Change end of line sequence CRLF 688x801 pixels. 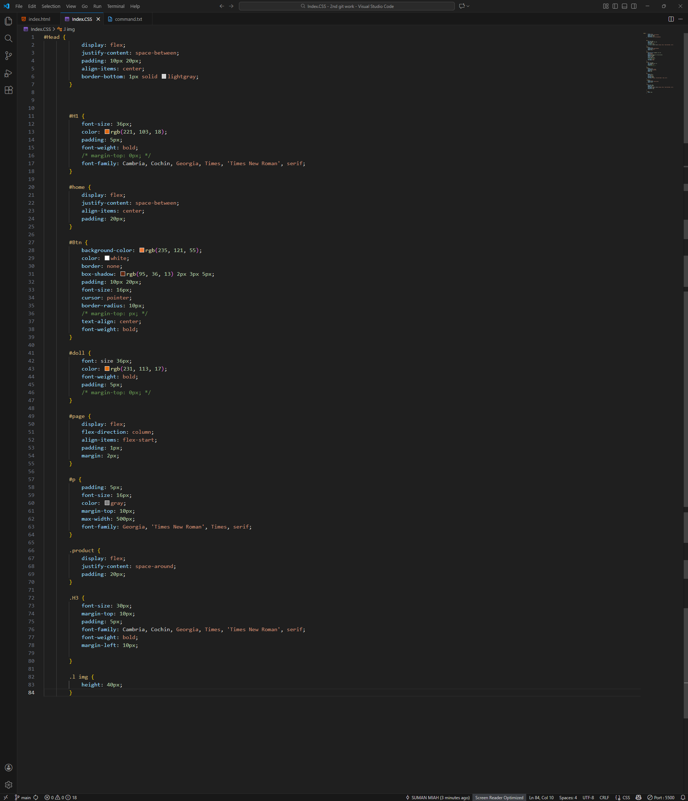point(604,797)
